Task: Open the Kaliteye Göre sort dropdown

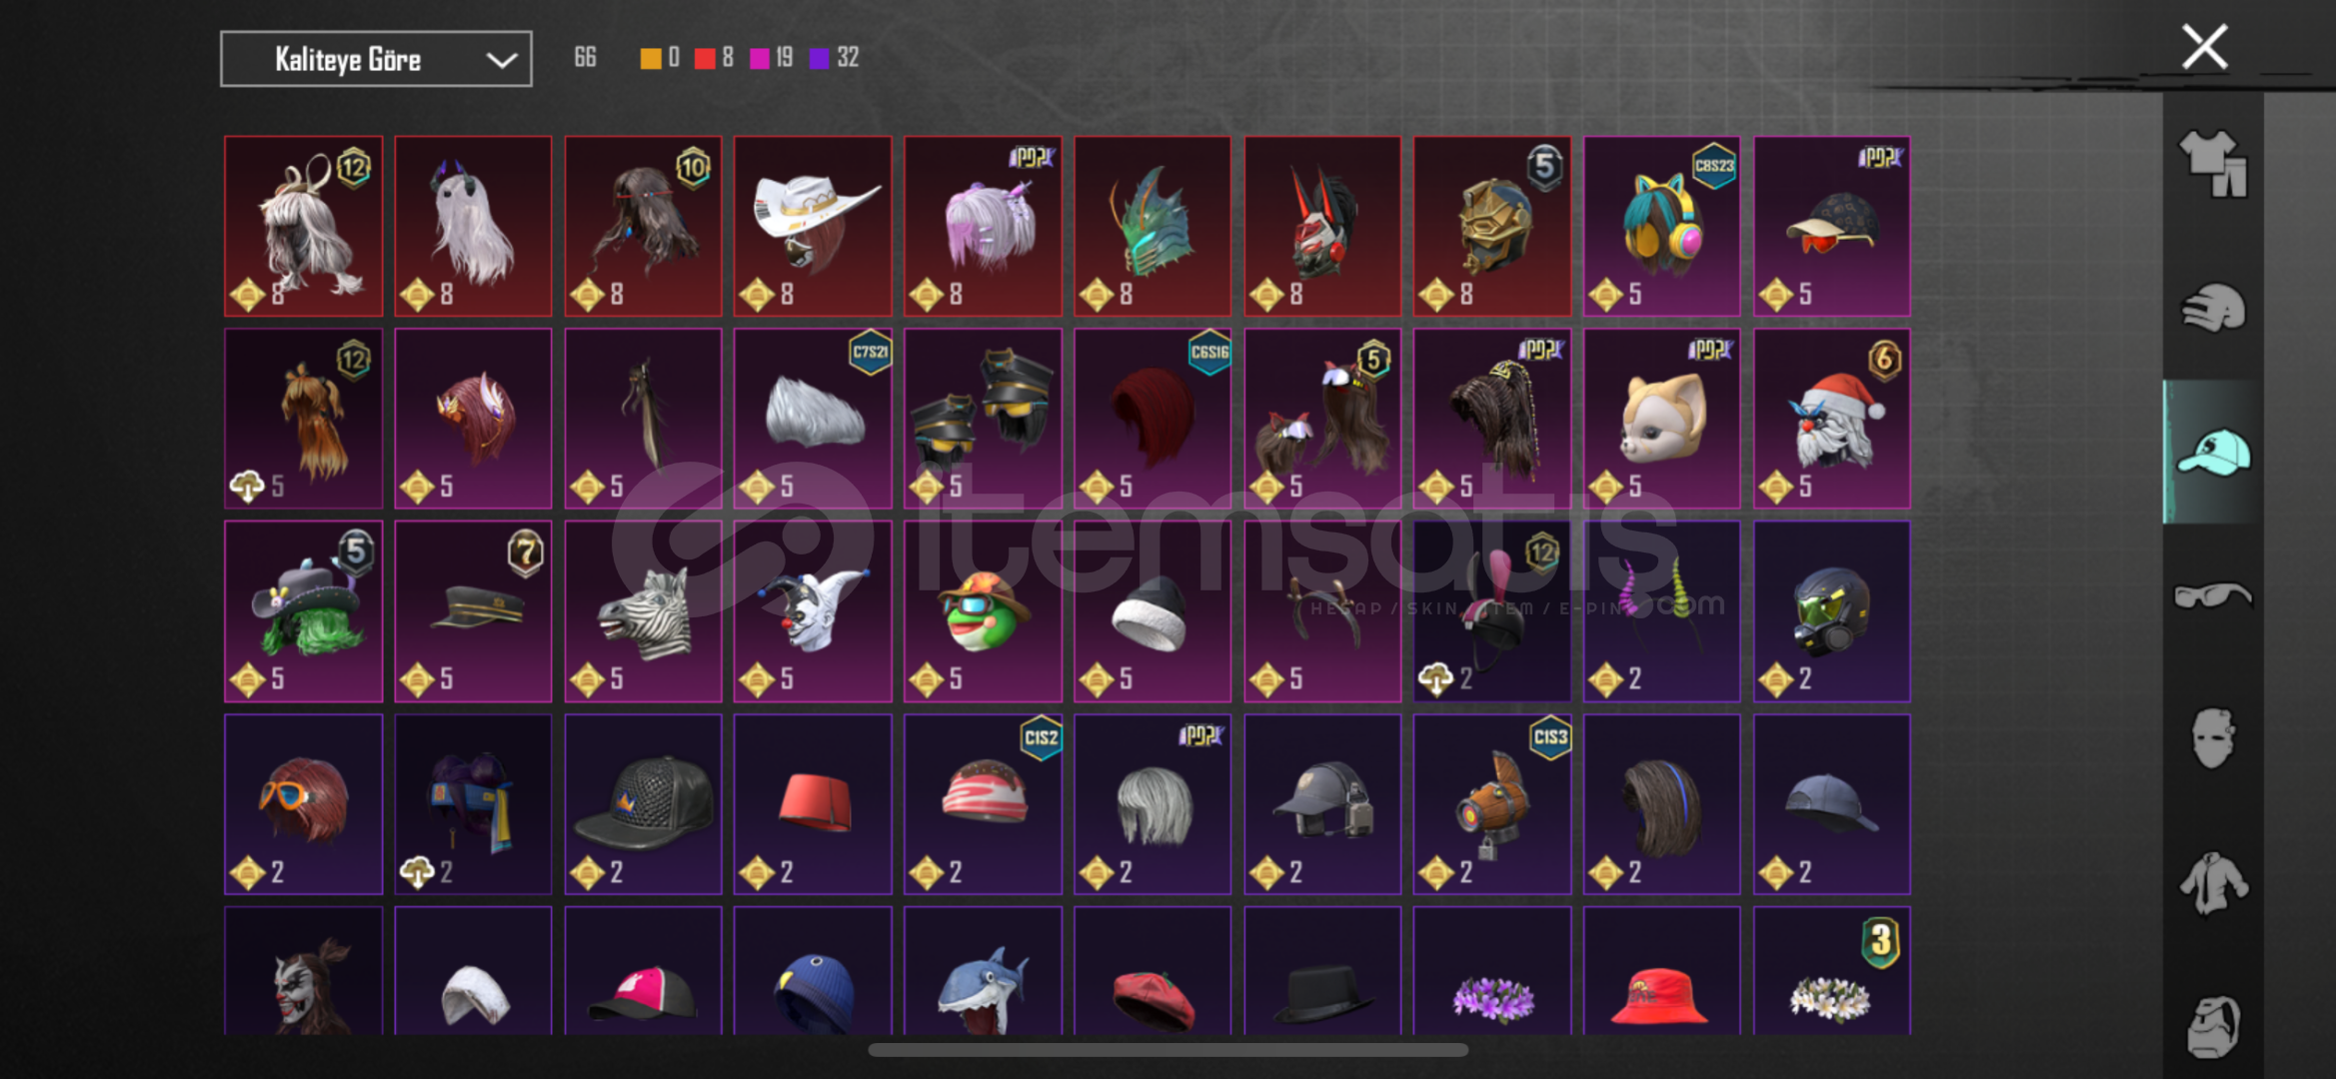Action: click(x=376, y=59)
